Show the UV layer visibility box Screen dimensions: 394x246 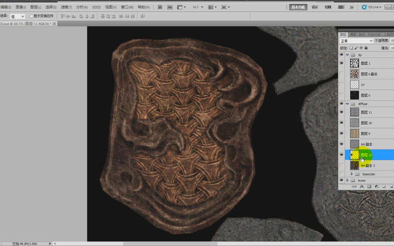click(x=342, y=85)
